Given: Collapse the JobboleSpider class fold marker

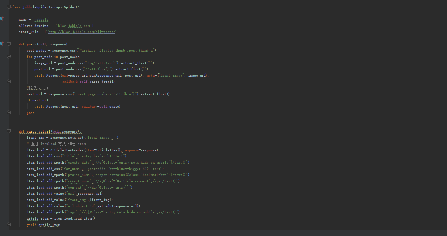Looking at the screenshot, I should tap(9, 7).
